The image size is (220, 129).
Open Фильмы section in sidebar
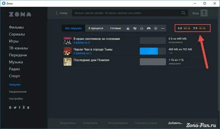pos(16,27)
